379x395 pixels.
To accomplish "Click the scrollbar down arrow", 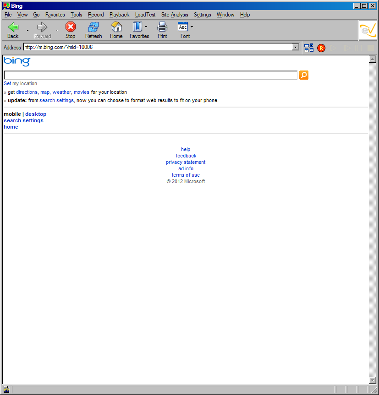I will 373,380.
